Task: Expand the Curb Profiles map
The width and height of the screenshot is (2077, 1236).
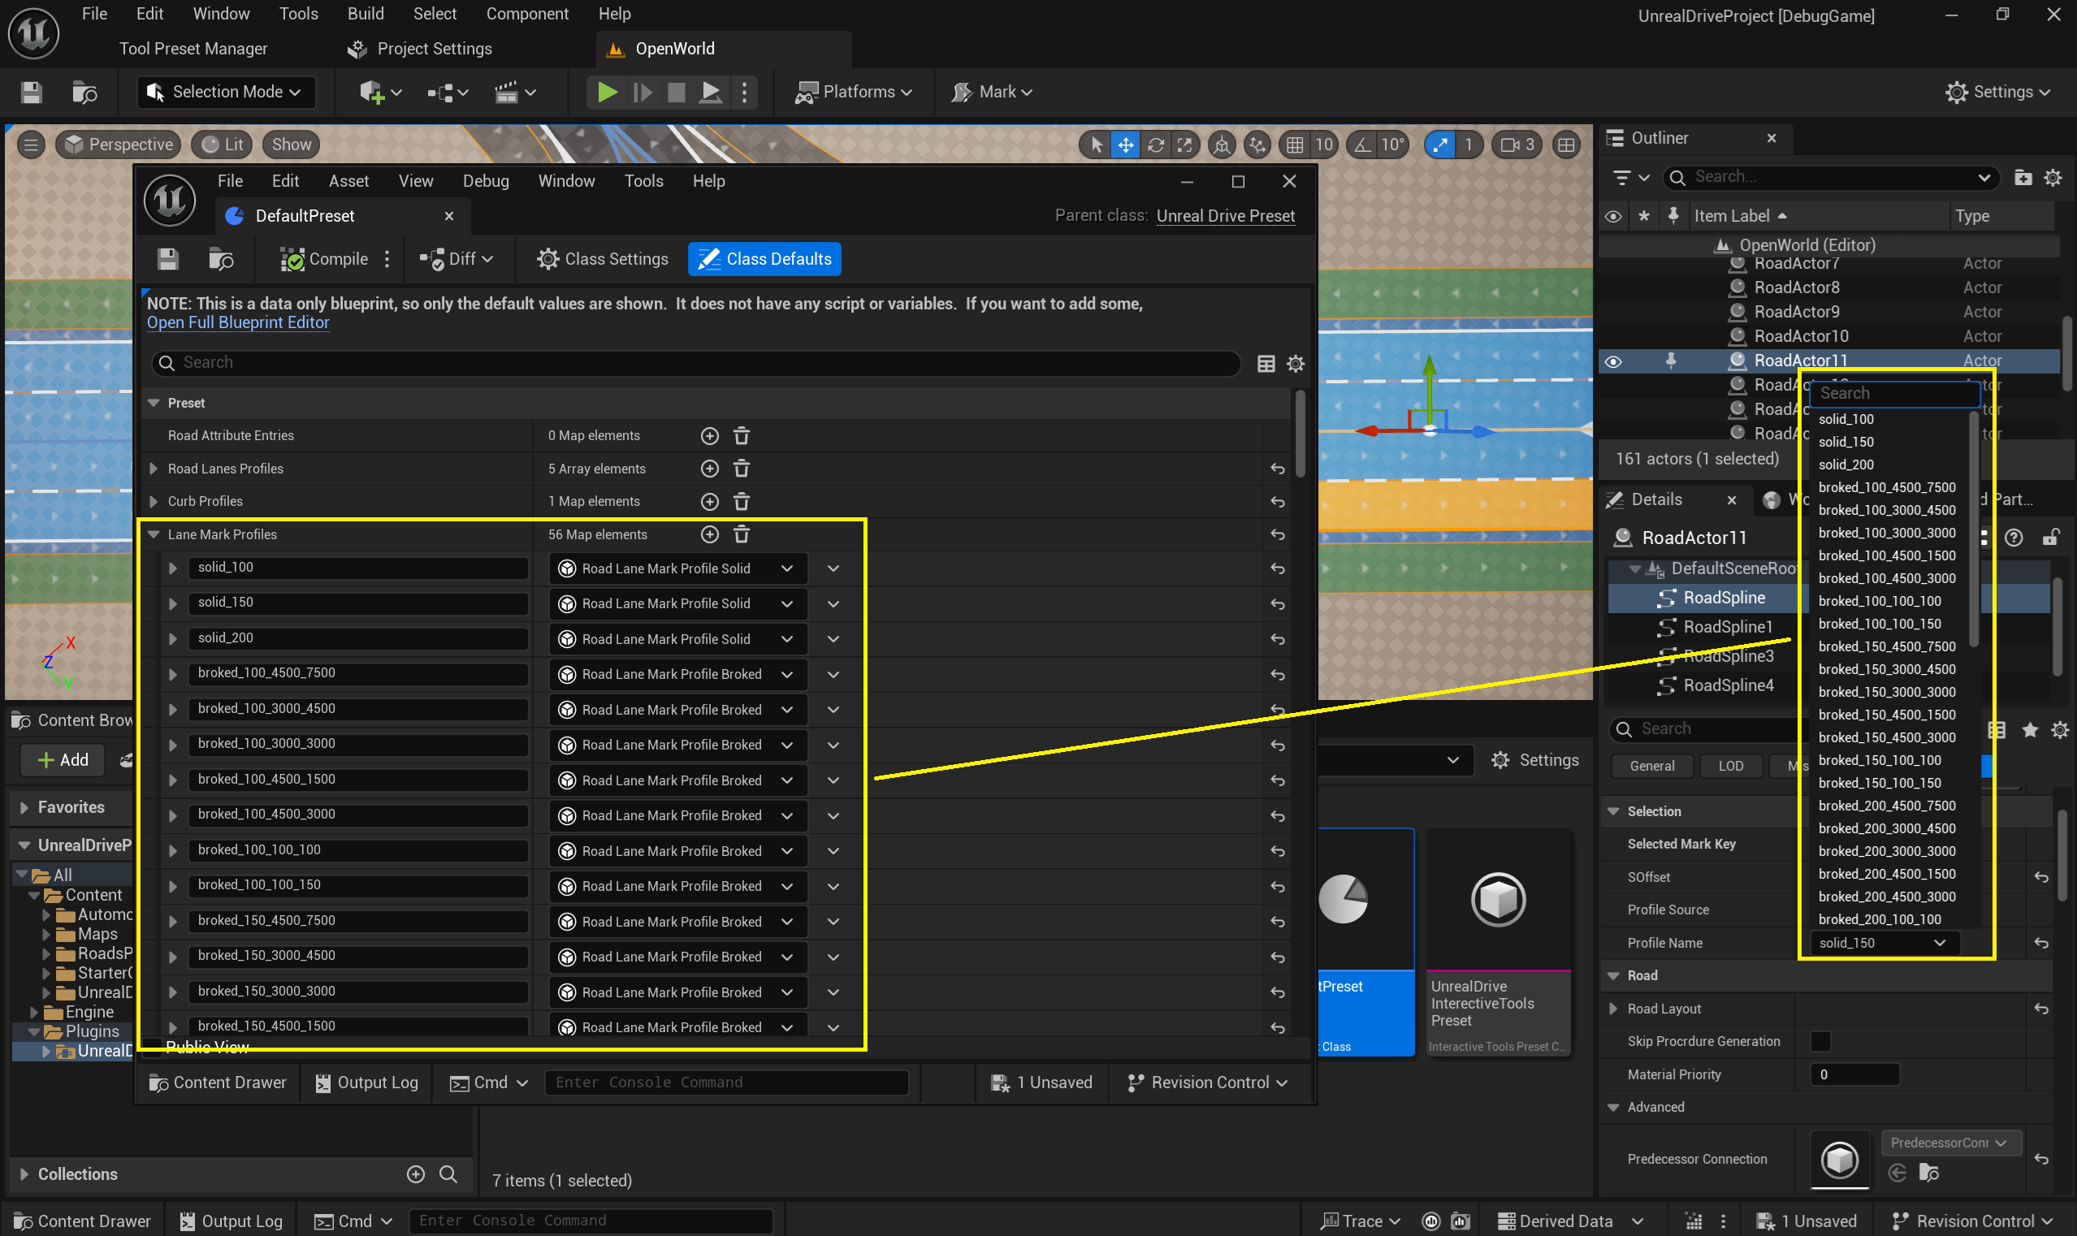Action: point(154,501)
